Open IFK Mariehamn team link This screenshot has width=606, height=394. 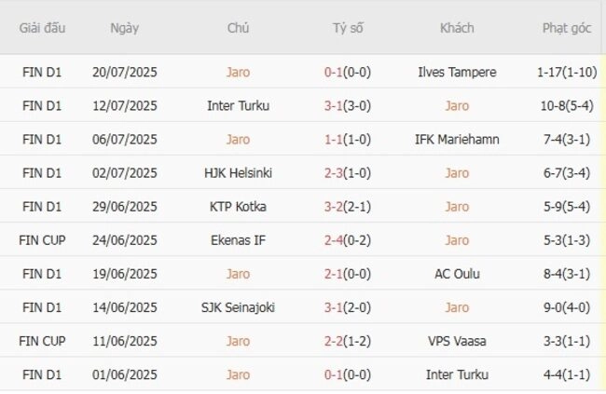(457, 140)
